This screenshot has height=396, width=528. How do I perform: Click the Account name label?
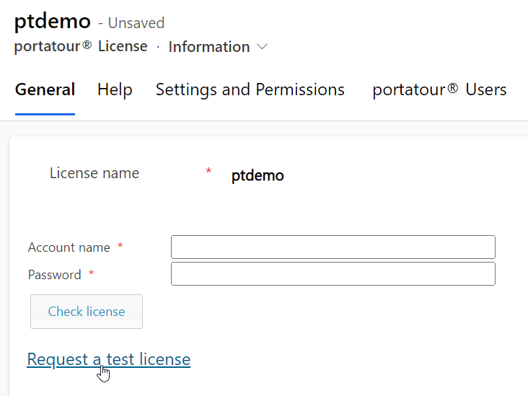tap(69, 247)
